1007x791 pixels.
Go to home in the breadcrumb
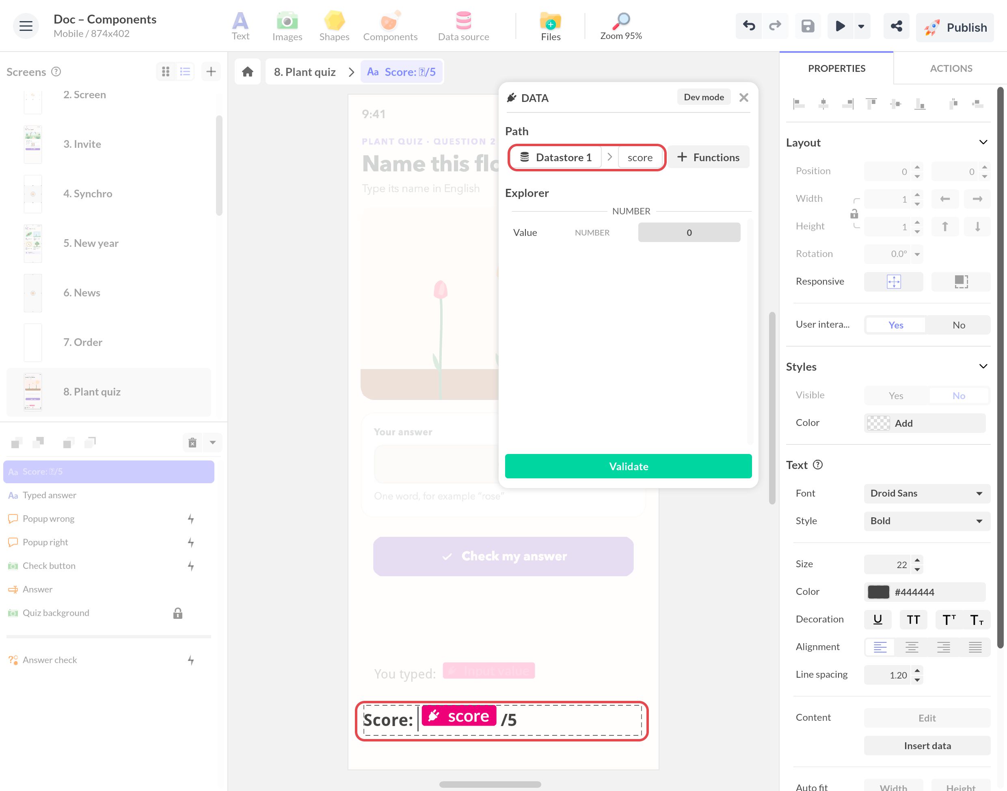248,72
